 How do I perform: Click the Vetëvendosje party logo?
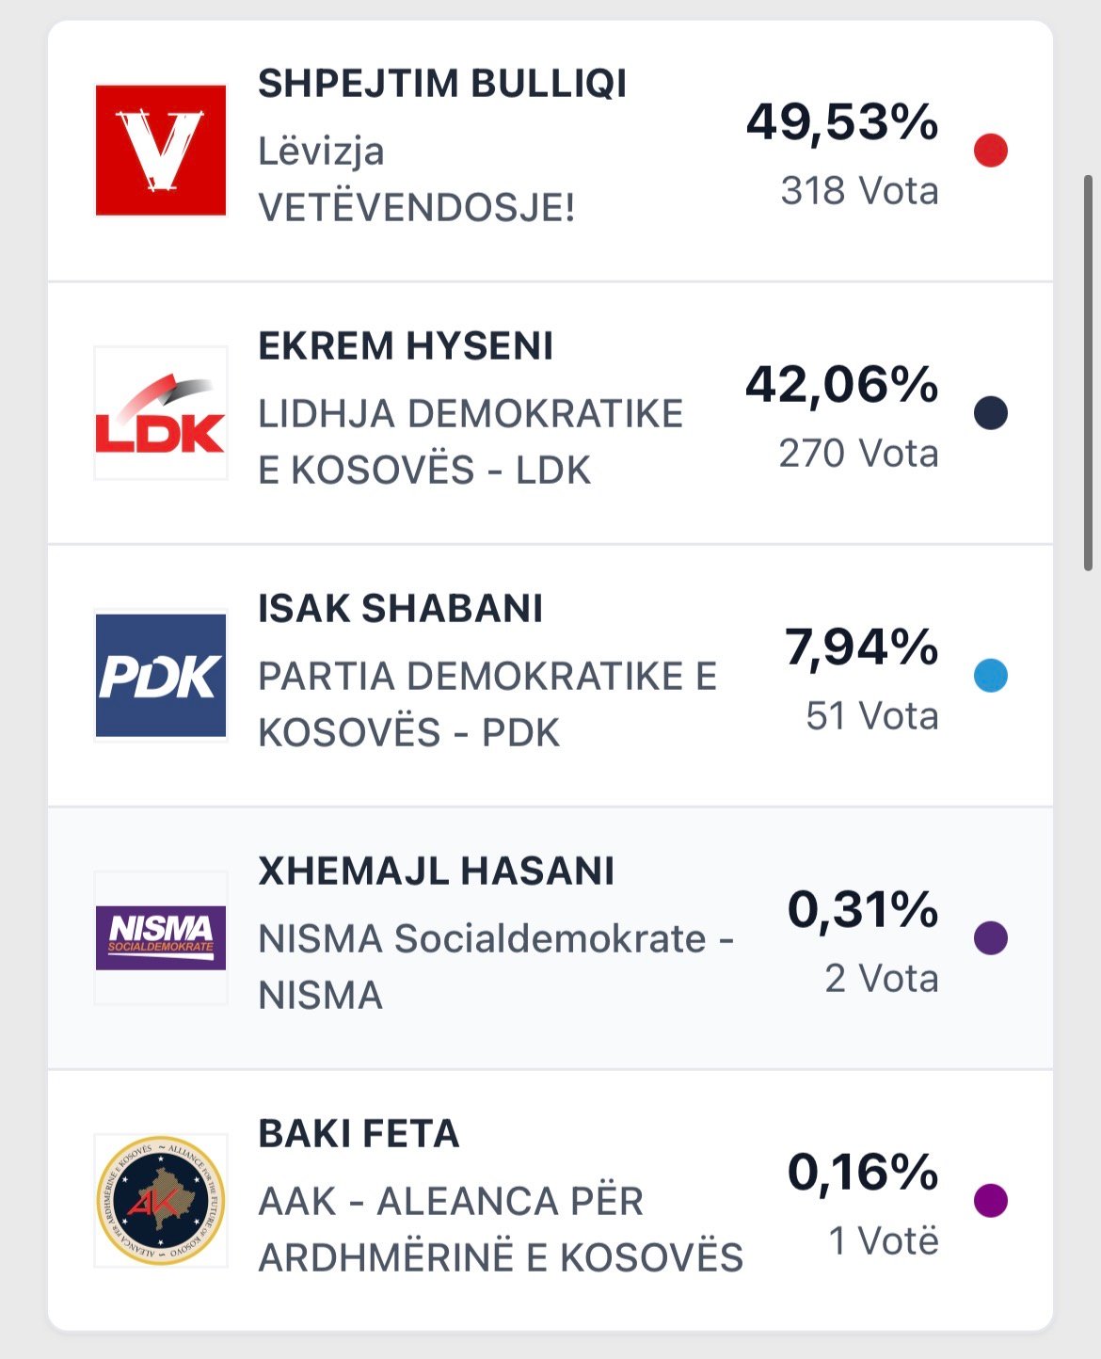(161, 151)
